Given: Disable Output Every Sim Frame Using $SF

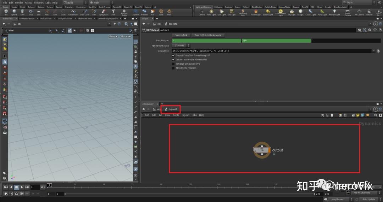Looking at the screenshot, I should click(173, 55).
